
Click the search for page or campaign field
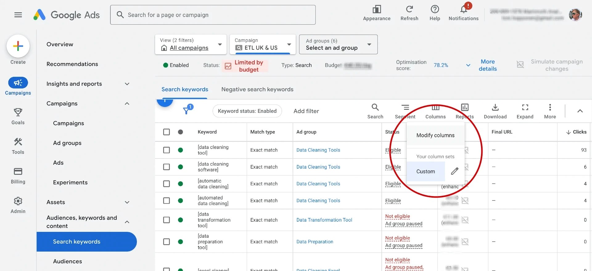(213, 15)
